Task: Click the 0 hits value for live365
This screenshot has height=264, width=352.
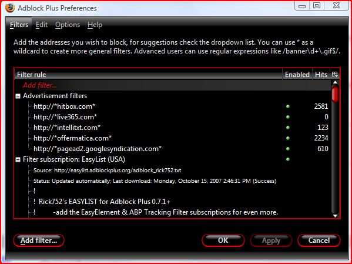Action: (x=326, y=117)
